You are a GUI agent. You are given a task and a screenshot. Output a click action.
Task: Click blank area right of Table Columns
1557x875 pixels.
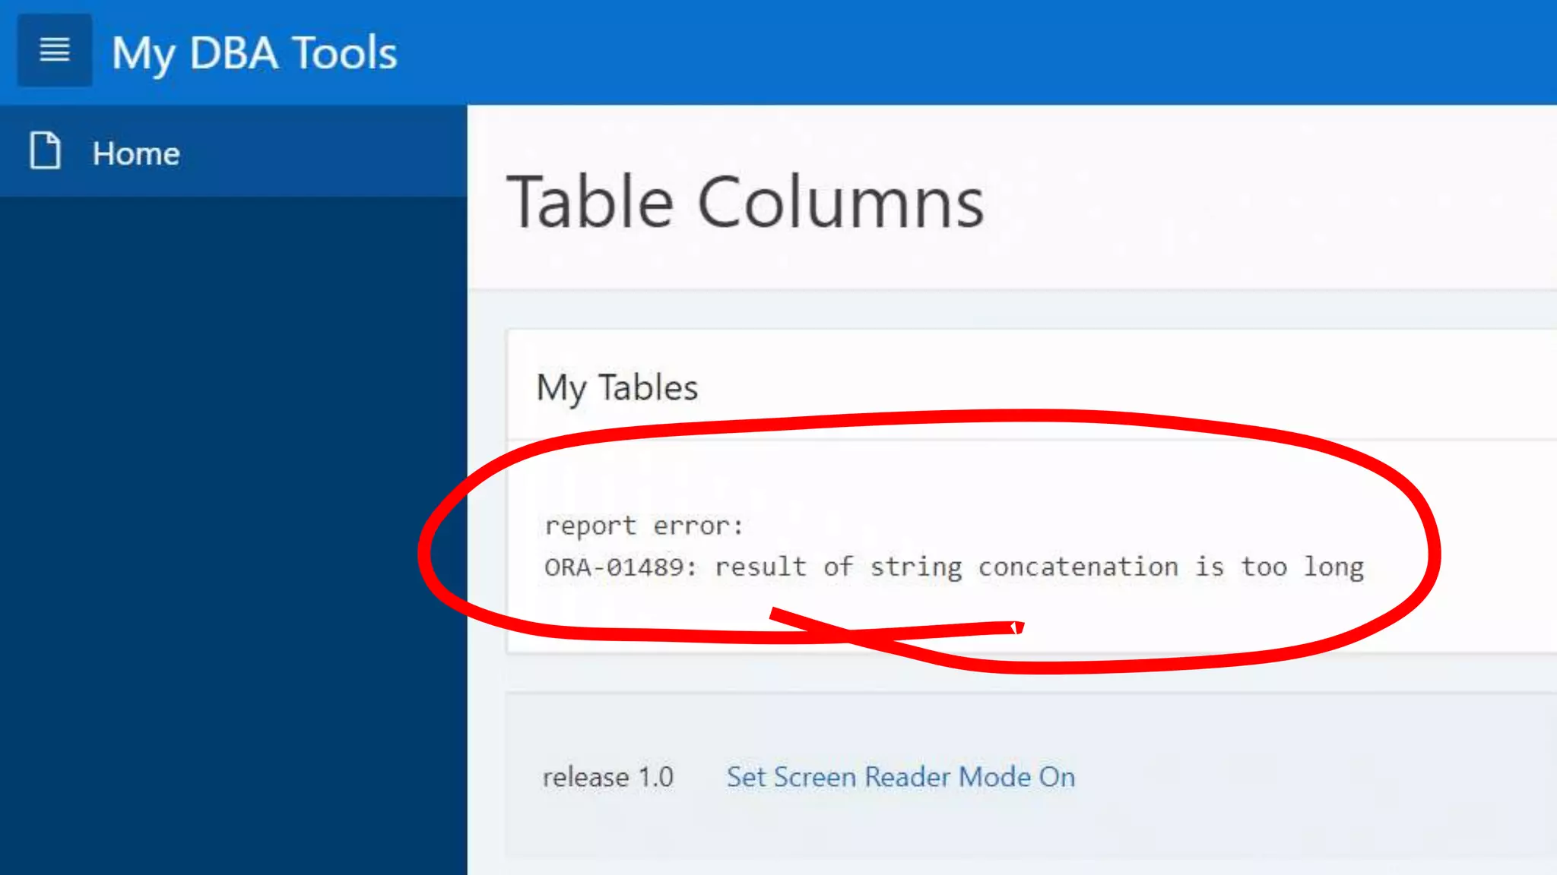pos(1292,202)
